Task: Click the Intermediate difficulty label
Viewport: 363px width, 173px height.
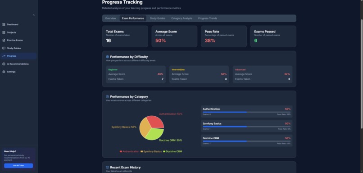Action: [x=178, y=69]
